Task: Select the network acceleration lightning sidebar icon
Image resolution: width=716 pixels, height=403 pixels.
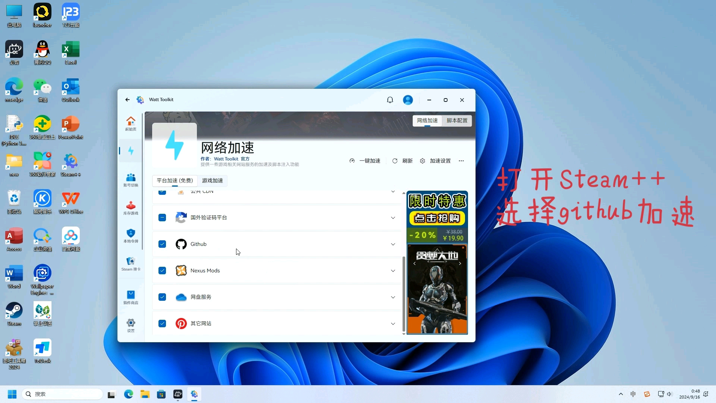Action: (131, 151)
